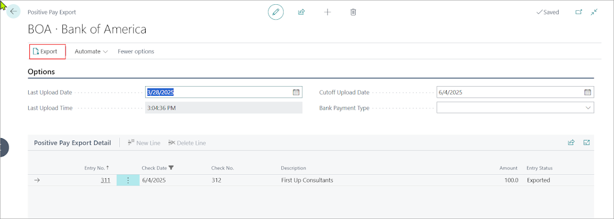Click the filter icon on Check Date
The height and width of the screenshot is (219, 614).
tap(171, 168)
